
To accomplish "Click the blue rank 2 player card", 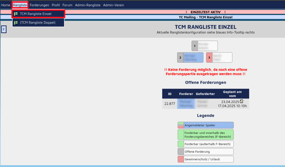I will (x=190, y=58).
